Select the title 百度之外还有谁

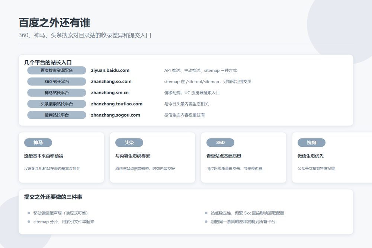pos(54,23)
